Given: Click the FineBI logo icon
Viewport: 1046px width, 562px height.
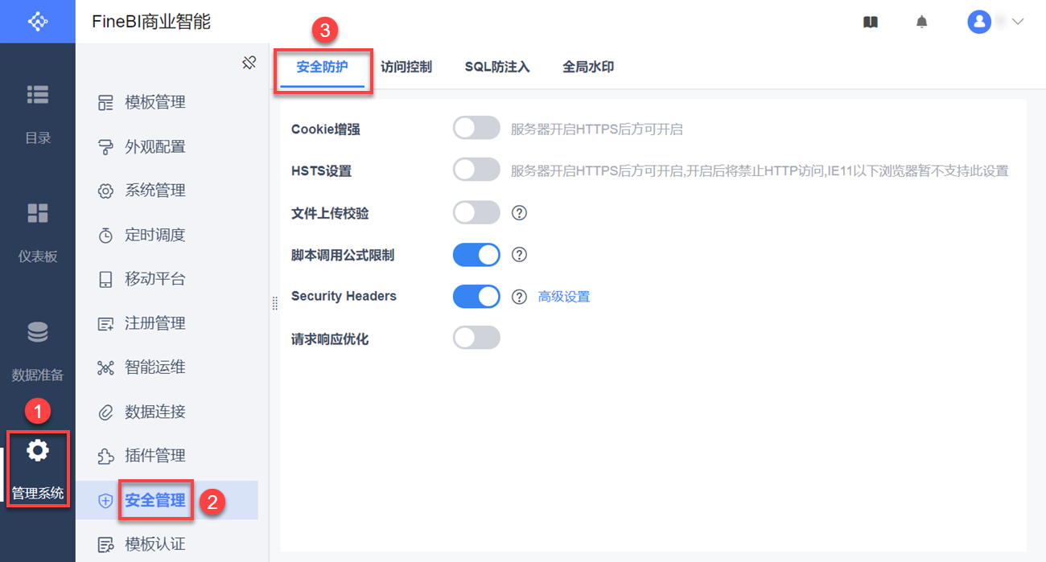Looking at the screenshot, I should coord(38,22).
